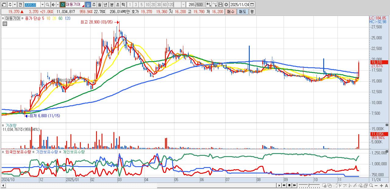Select the crosshair line drawing tool
390x189 pixels.
[340, 186]
